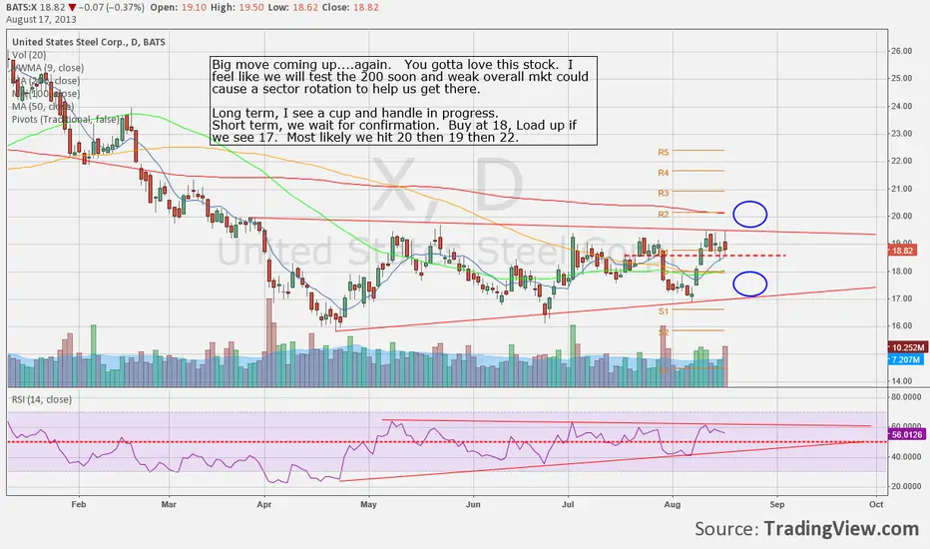
Task: Select the MA (100, close) indicator legend
Action: click(x=46, y=93)
